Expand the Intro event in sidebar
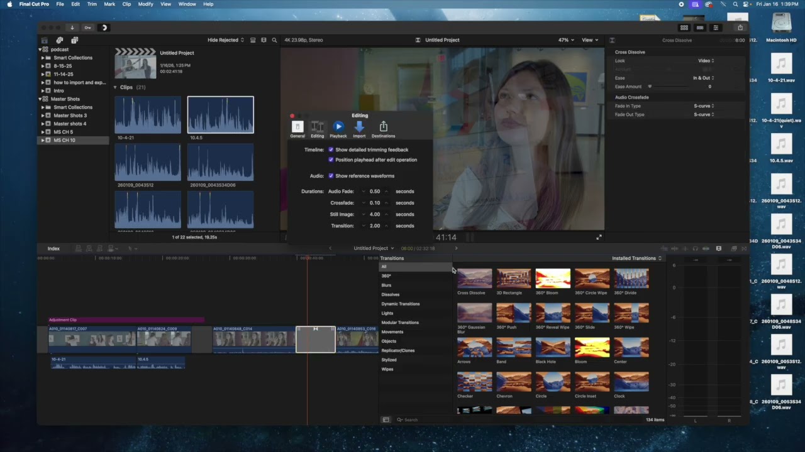 click(x=43, y=90)
